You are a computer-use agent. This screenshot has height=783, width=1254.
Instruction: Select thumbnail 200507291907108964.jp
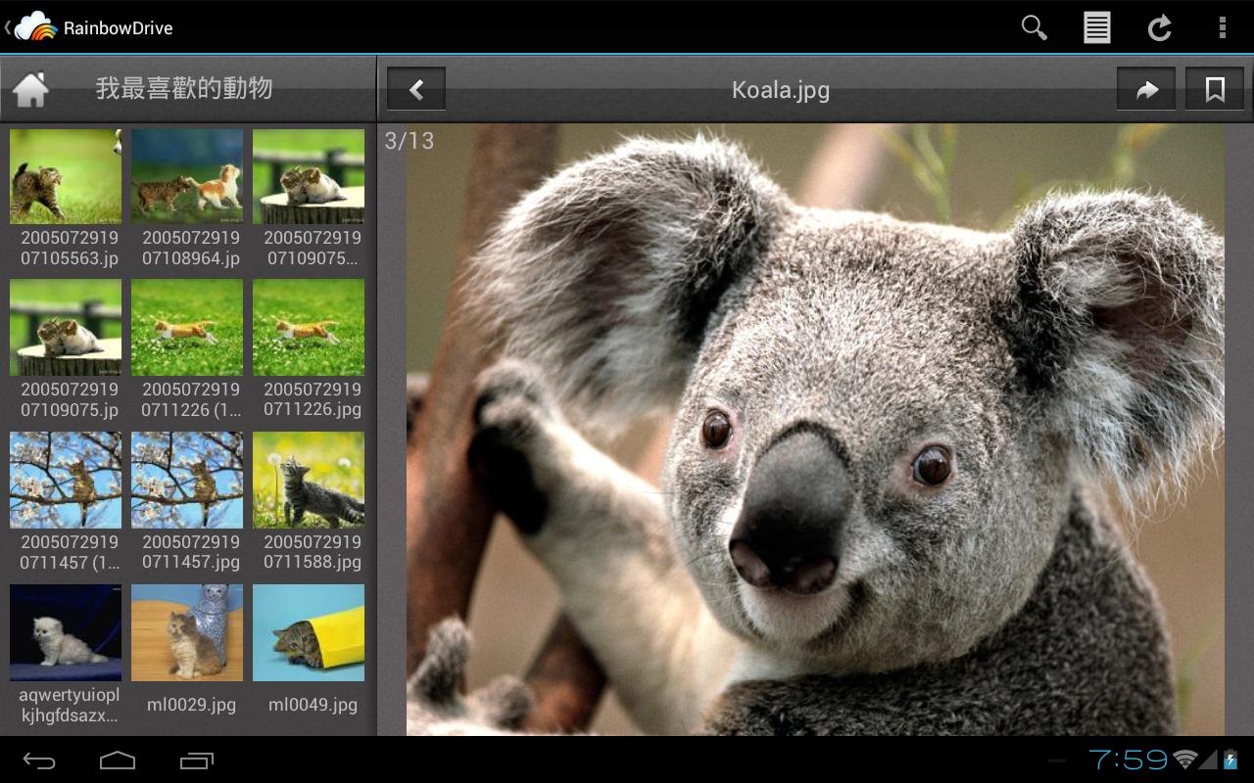pos(187,176)
